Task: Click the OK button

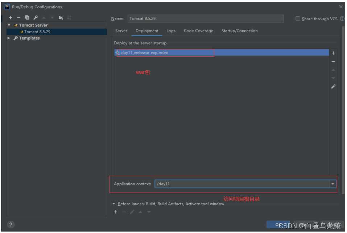Action: click(x=278, y=224)
